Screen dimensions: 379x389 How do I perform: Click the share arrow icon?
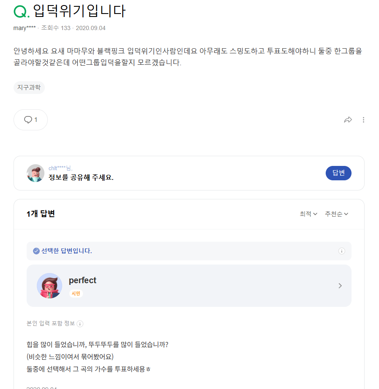348,120
